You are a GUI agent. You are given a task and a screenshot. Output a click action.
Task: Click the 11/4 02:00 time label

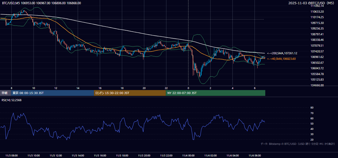(211, 156)
